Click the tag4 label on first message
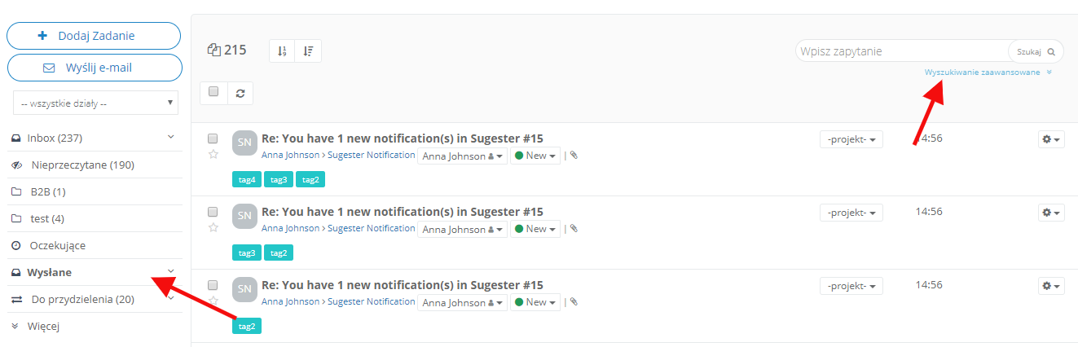 pos(247,180)
